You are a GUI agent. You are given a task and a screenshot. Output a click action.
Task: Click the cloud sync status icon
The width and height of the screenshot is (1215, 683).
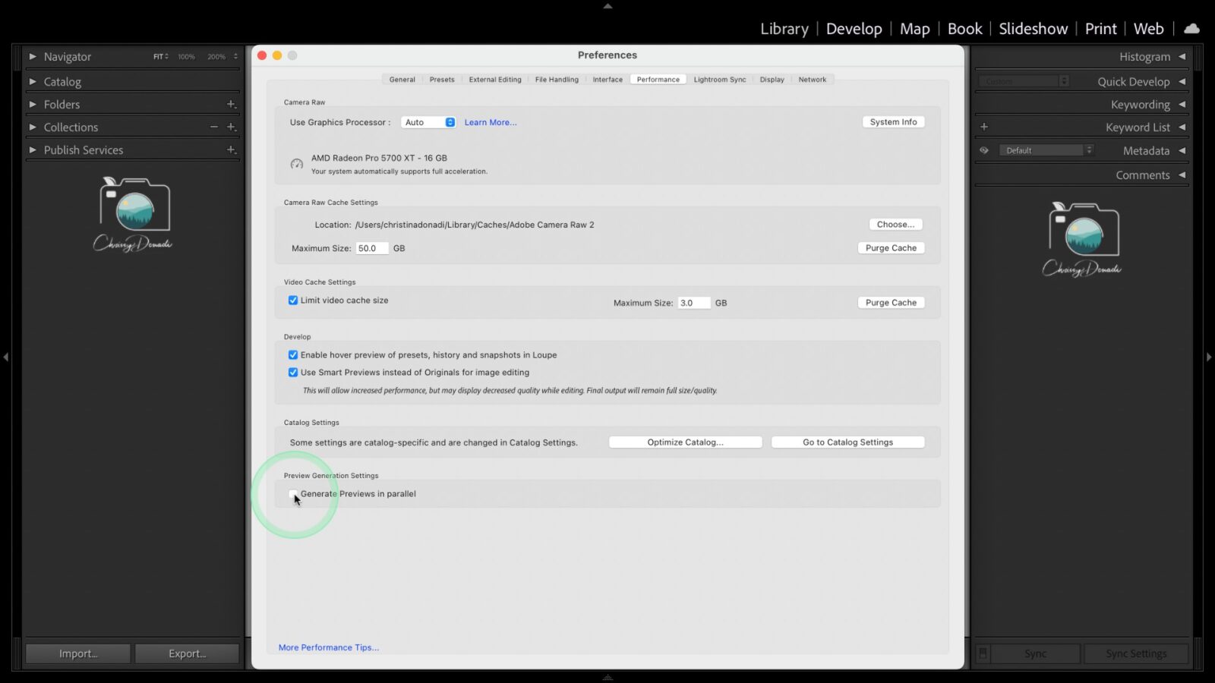point(1191,28)
